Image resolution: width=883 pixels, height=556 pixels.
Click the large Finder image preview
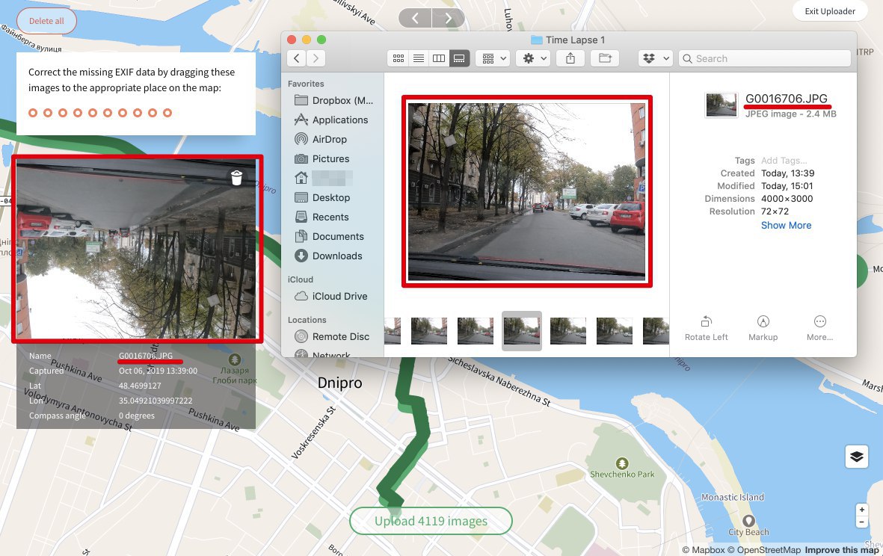point(526,191)
